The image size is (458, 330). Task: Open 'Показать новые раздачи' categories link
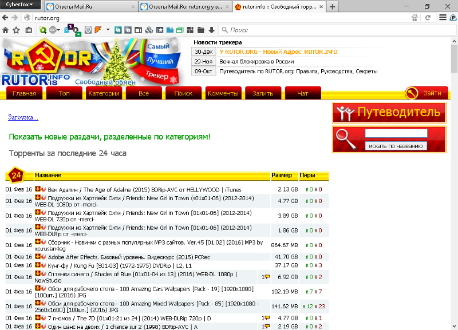coord(109,137)
